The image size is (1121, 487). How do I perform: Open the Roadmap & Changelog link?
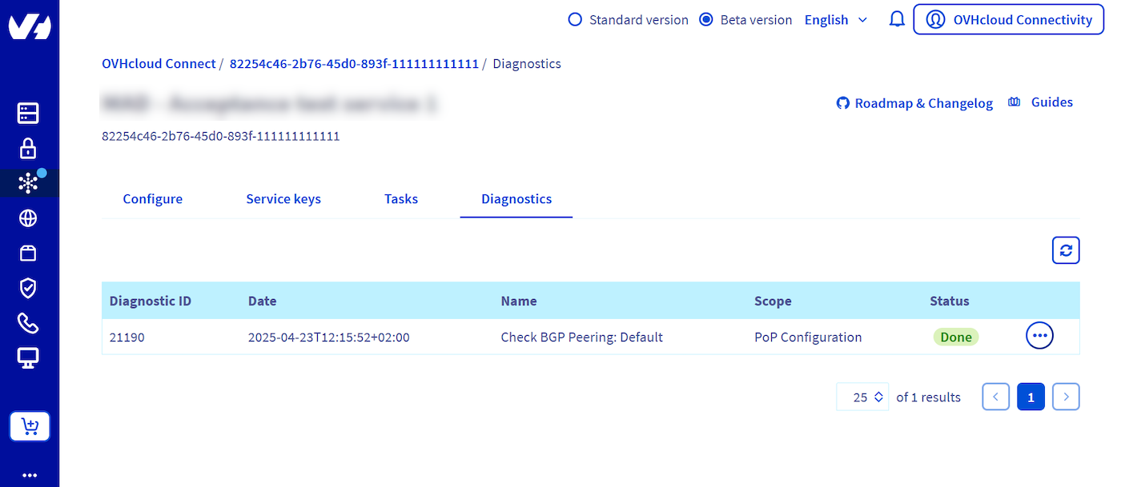point(914,103)
